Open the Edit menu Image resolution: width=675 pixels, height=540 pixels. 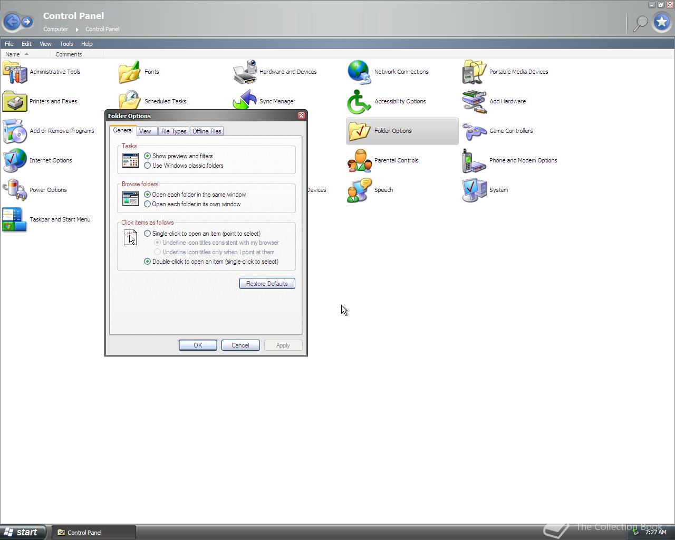26,44
